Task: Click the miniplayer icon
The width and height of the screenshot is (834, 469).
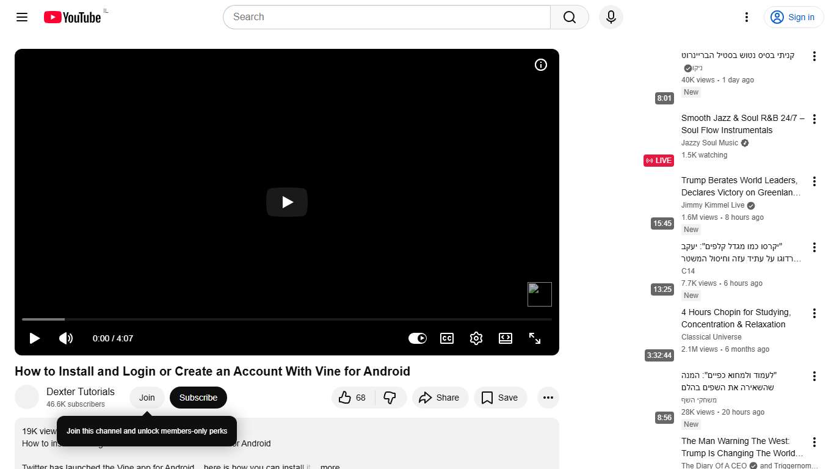Action: coord(506,338)
